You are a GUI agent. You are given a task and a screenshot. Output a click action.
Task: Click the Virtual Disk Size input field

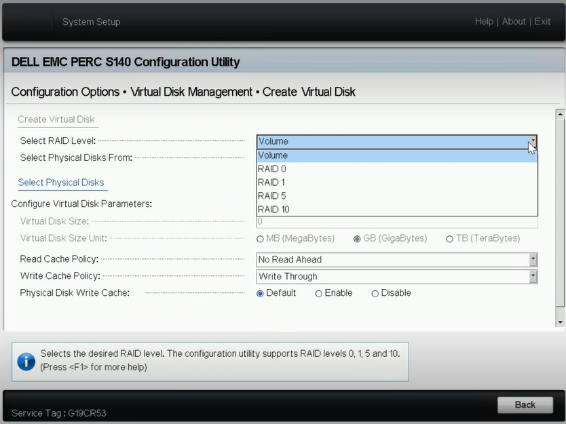click(x=397, y=222)
